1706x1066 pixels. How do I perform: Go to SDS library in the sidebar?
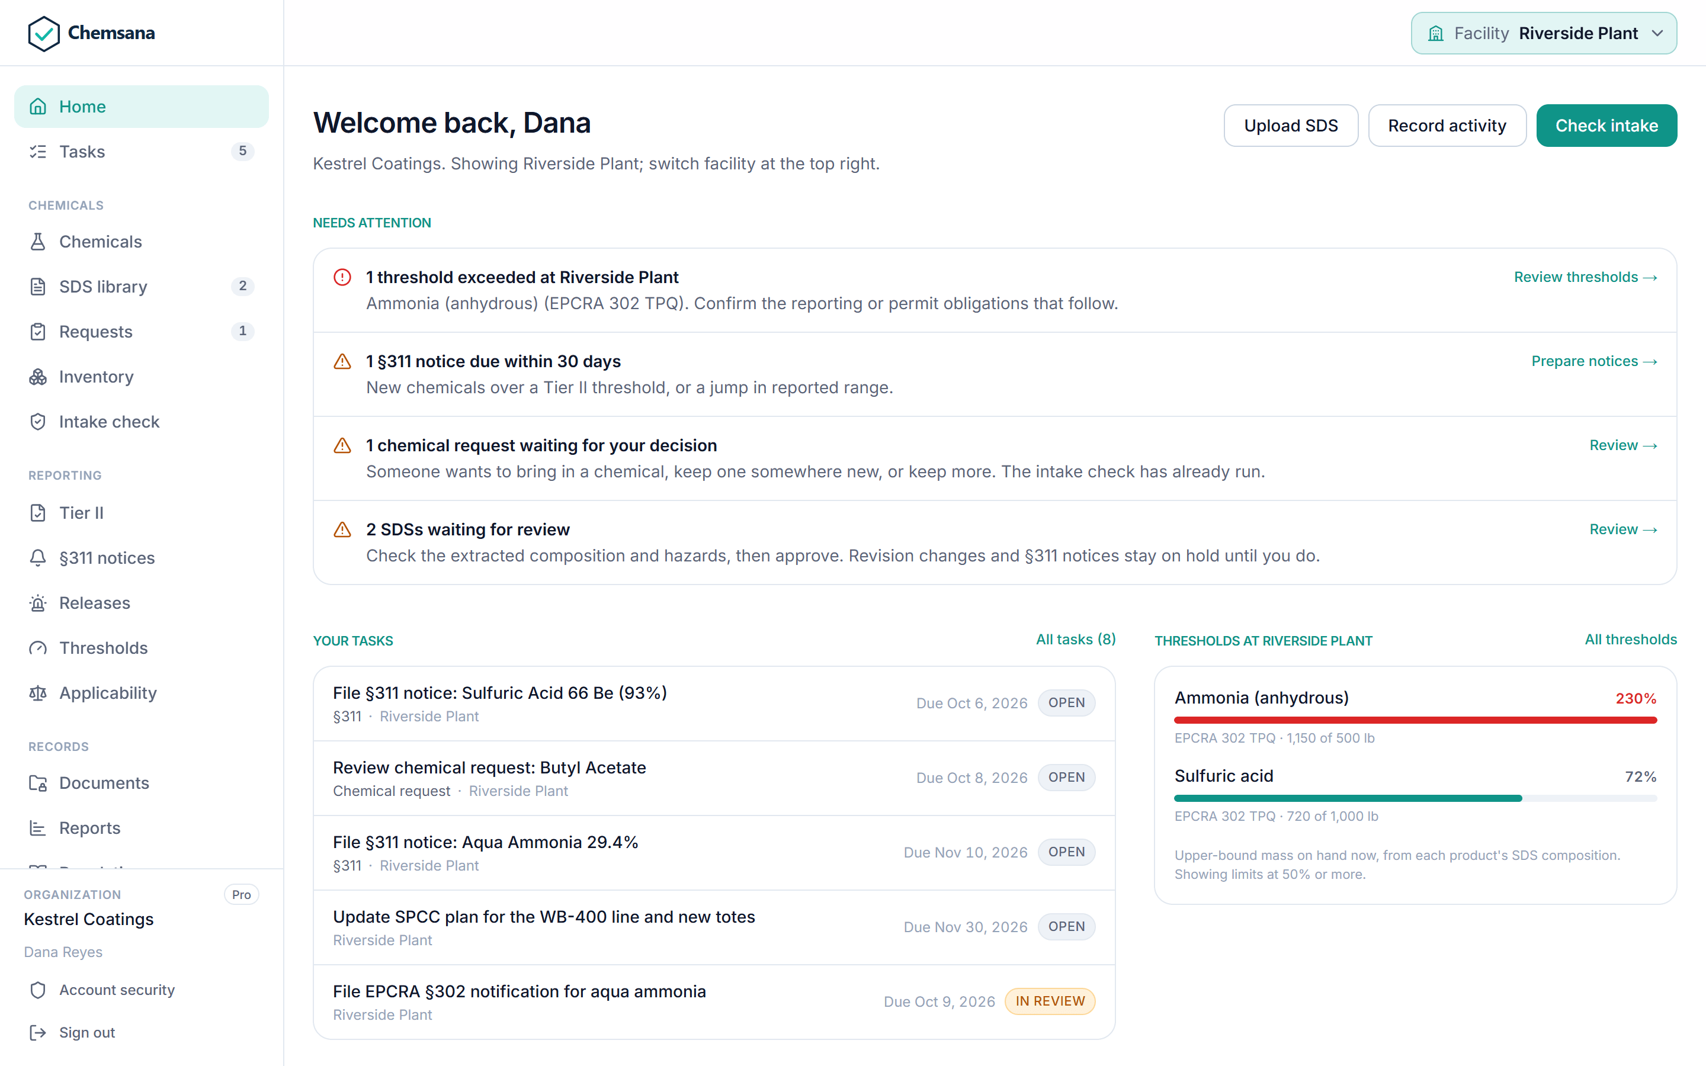[141, 286]
